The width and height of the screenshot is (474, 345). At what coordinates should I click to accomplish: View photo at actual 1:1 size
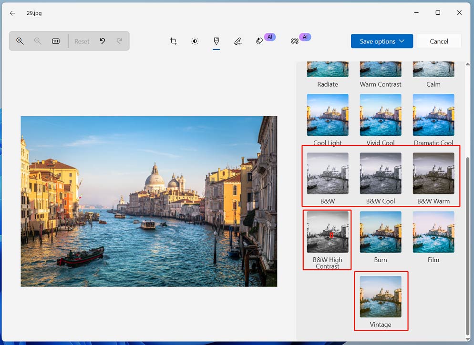point(55,41)
